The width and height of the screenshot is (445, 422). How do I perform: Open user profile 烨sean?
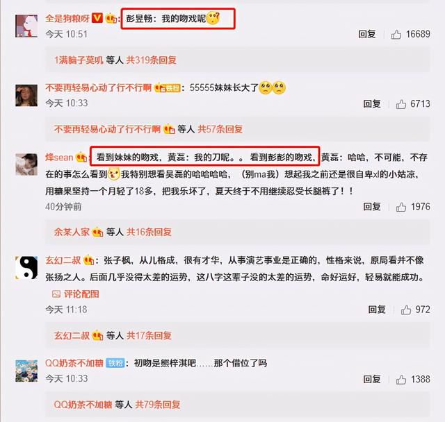[x=59, y=157]
